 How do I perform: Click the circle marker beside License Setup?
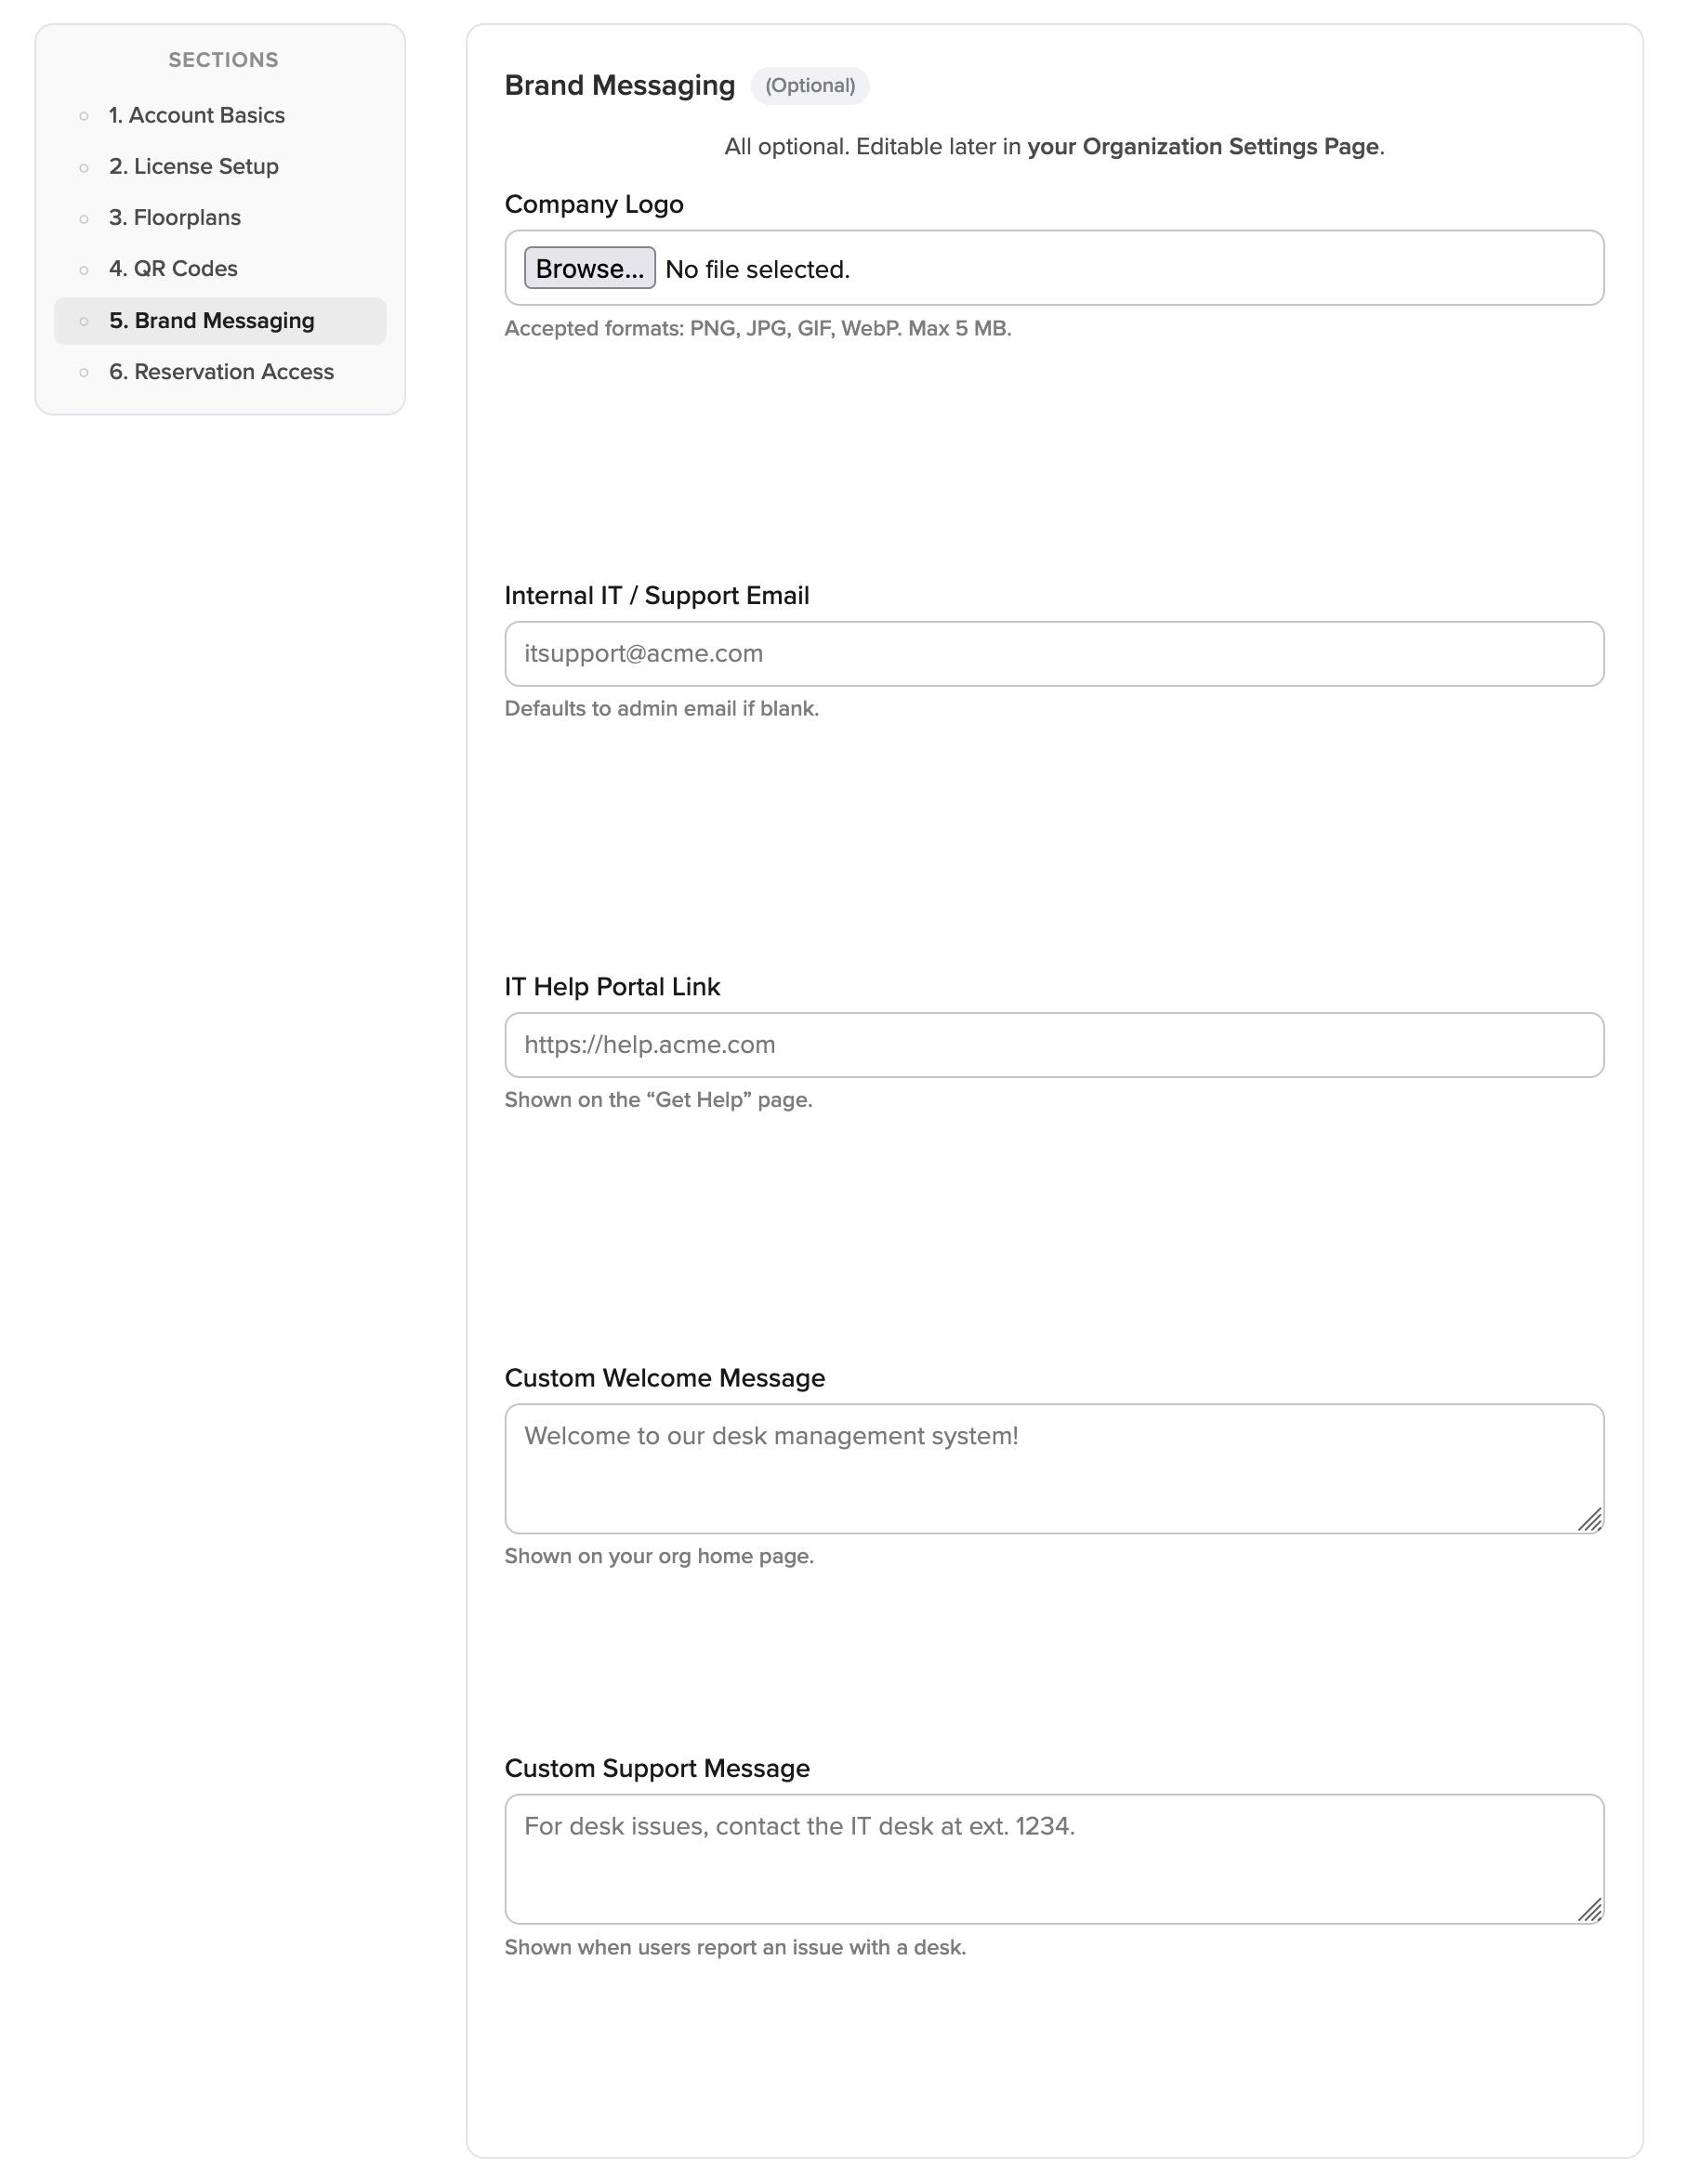click(83, 166)
